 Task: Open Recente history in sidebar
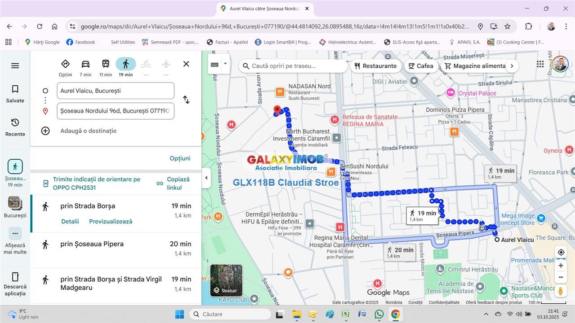[x=15, y=127]
